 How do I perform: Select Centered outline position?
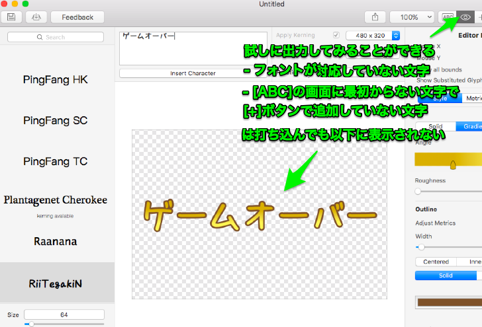[x=436, y=262]
